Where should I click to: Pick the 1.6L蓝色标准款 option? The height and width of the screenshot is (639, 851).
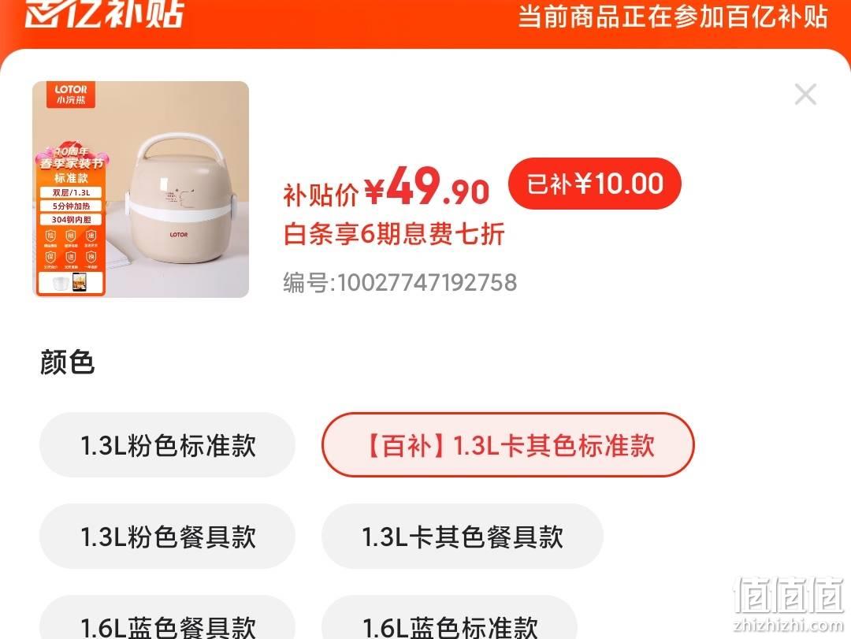tap(449, 619)
